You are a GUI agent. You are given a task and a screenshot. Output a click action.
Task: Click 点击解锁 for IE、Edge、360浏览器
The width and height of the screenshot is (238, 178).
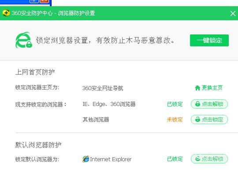pyautogui.click(x=209, y=104)
